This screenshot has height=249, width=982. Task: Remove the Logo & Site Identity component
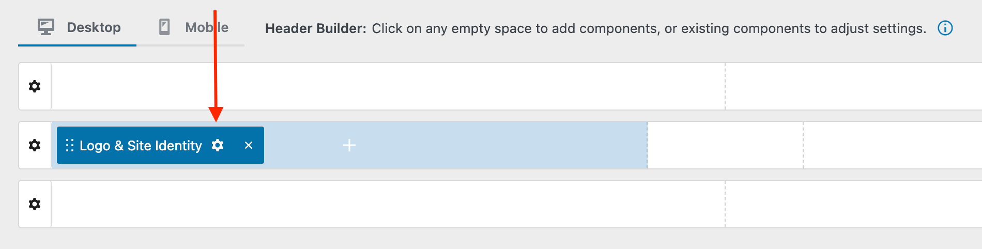click(249, 145)
